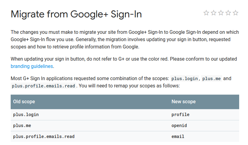Select the plus.me cell in the table
The width and height of the screenshot is (248, 145).
(x=22, y=126)
